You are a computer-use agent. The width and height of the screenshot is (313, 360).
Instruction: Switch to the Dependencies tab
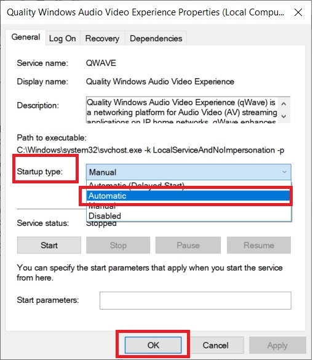click(x=156, y=38)
